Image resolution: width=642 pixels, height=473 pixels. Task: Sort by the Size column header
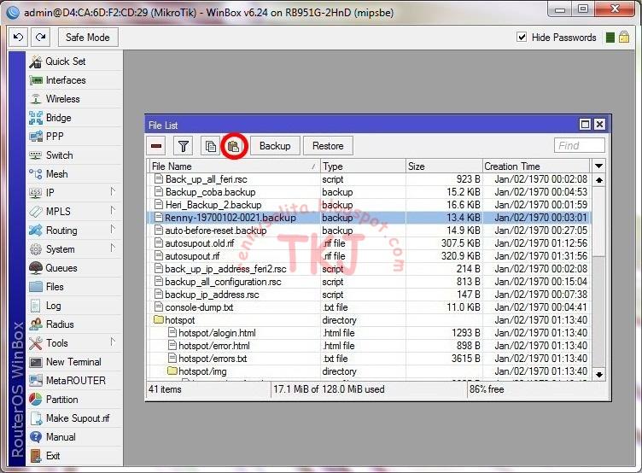click(x=444, y=166)
